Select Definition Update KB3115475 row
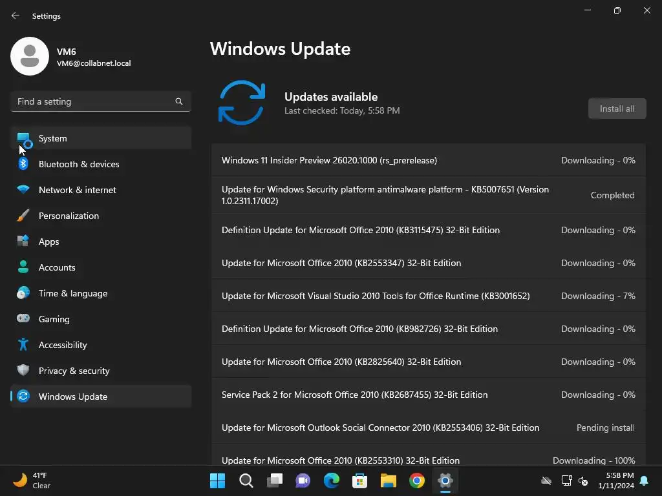Image resolution: width=662 pixels, height=496 pixels. [429, 230]
